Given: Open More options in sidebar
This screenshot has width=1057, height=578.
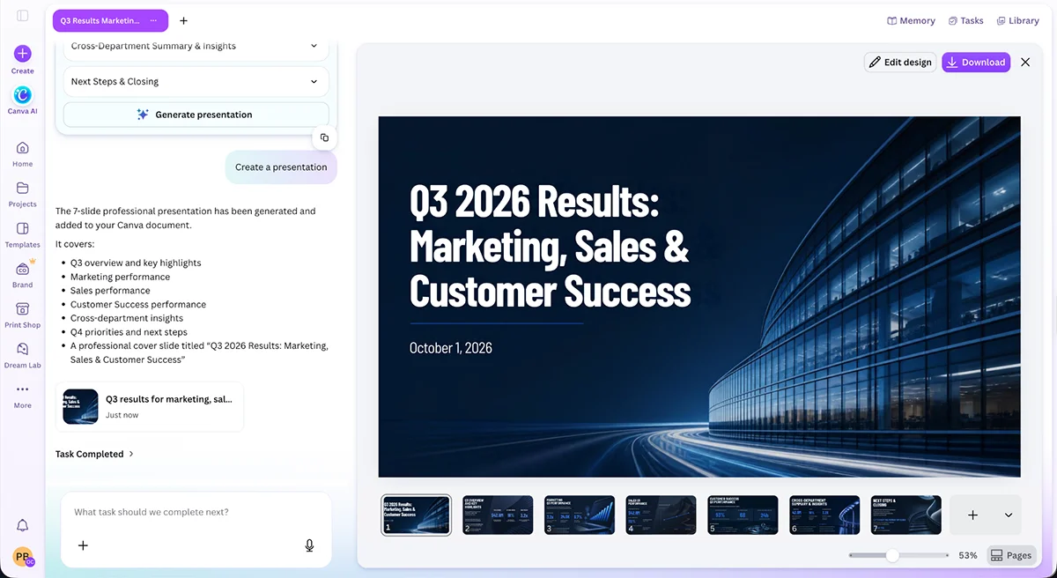Looking at the screenshot, I should coord(23,396).
